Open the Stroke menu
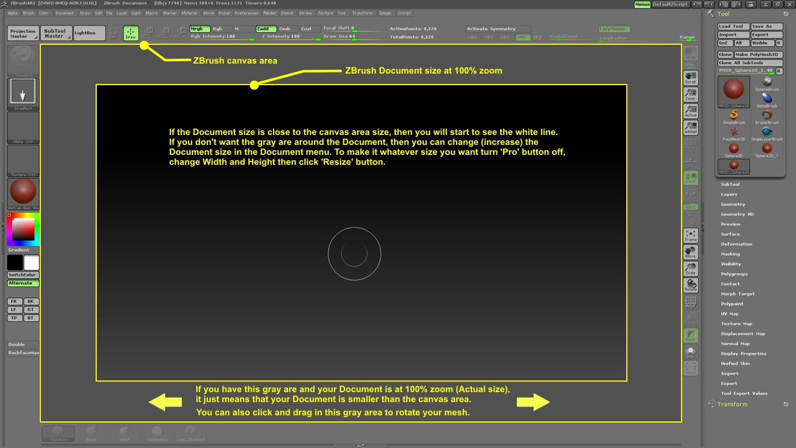 (305, 13)
